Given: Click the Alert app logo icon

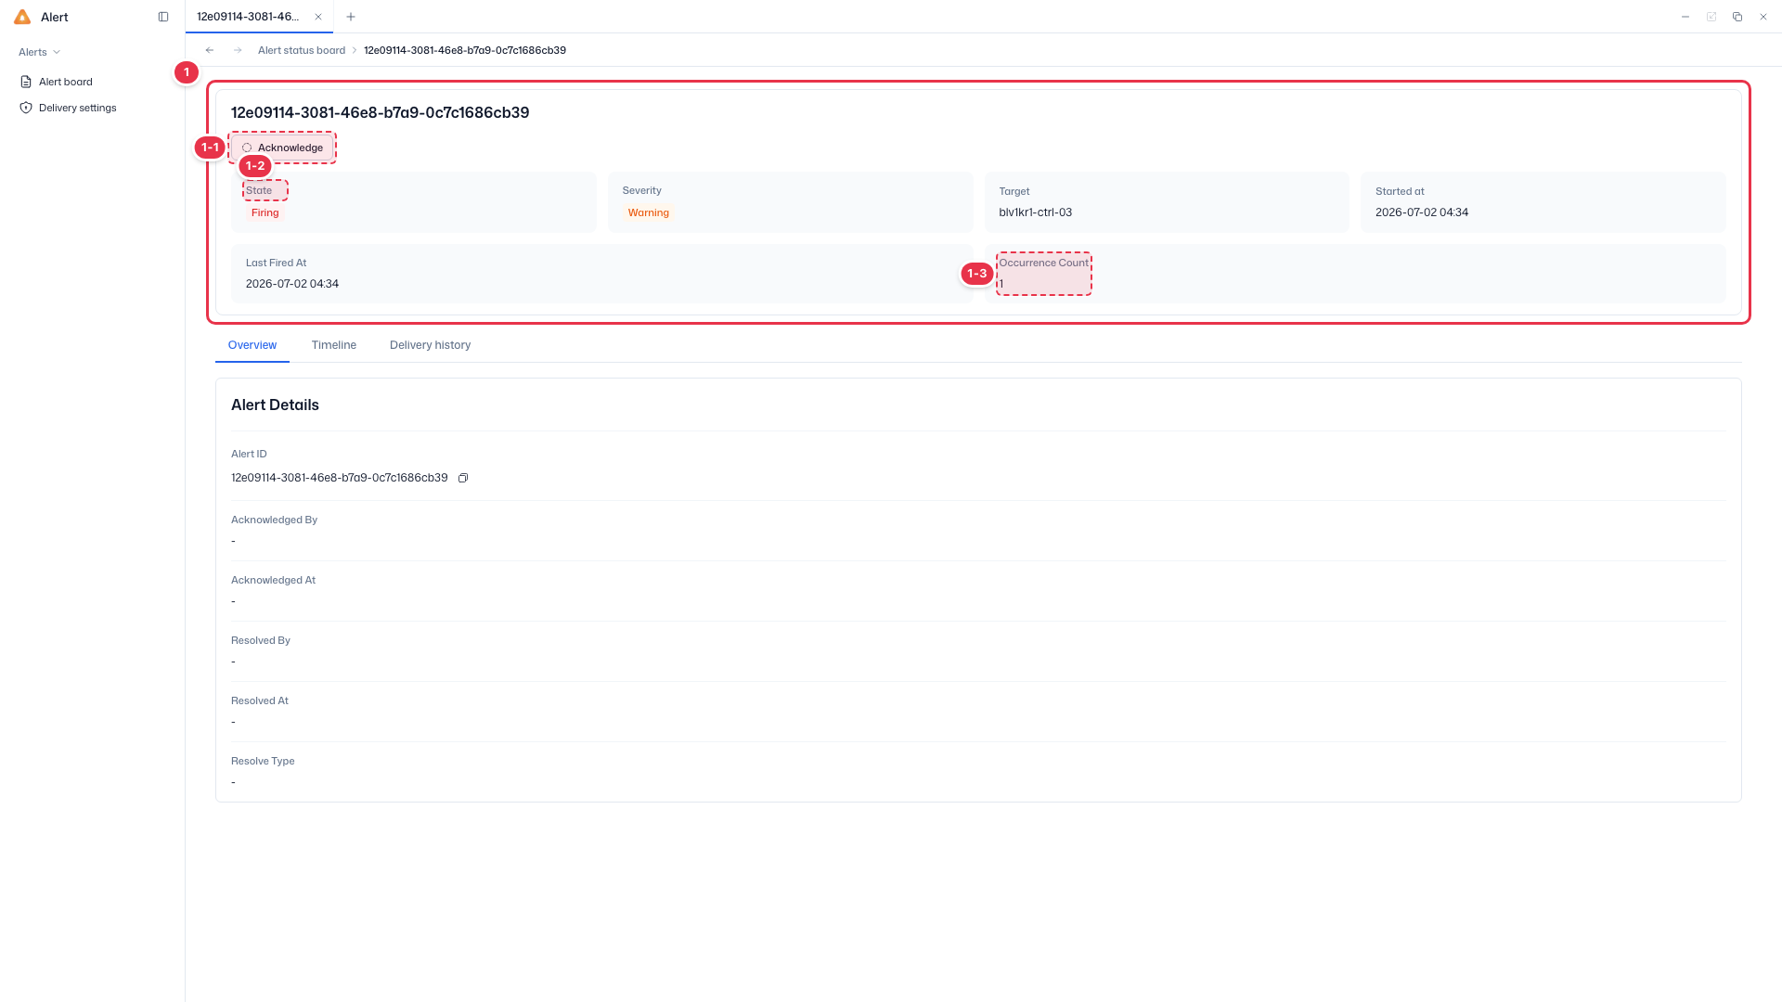Looking at the screenshot, I should pyautogui.click(x=22, y=17).
